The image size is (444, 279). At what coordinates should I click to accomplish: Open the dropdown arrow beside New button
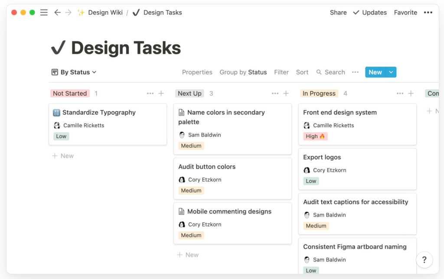pyautogui.click(x=391, y=72)
